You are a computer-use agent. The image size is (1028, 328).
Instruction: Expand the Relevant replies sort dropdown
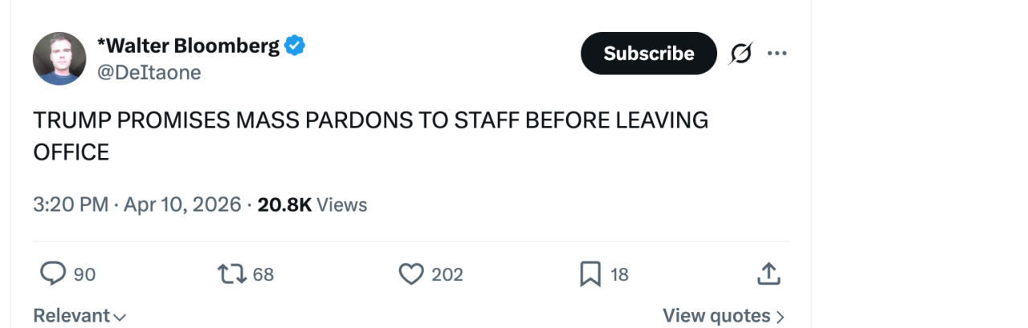[x=80, y=316]
